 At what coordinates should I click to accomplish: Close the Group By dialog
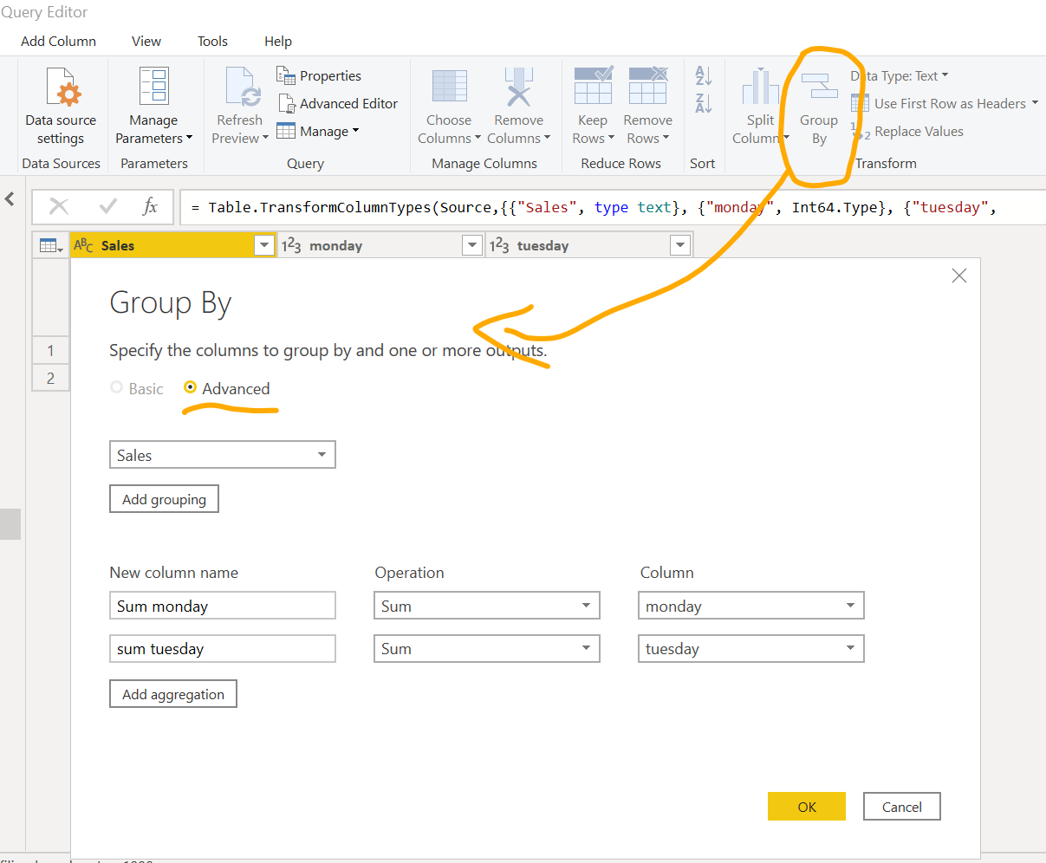click(959, 276)
